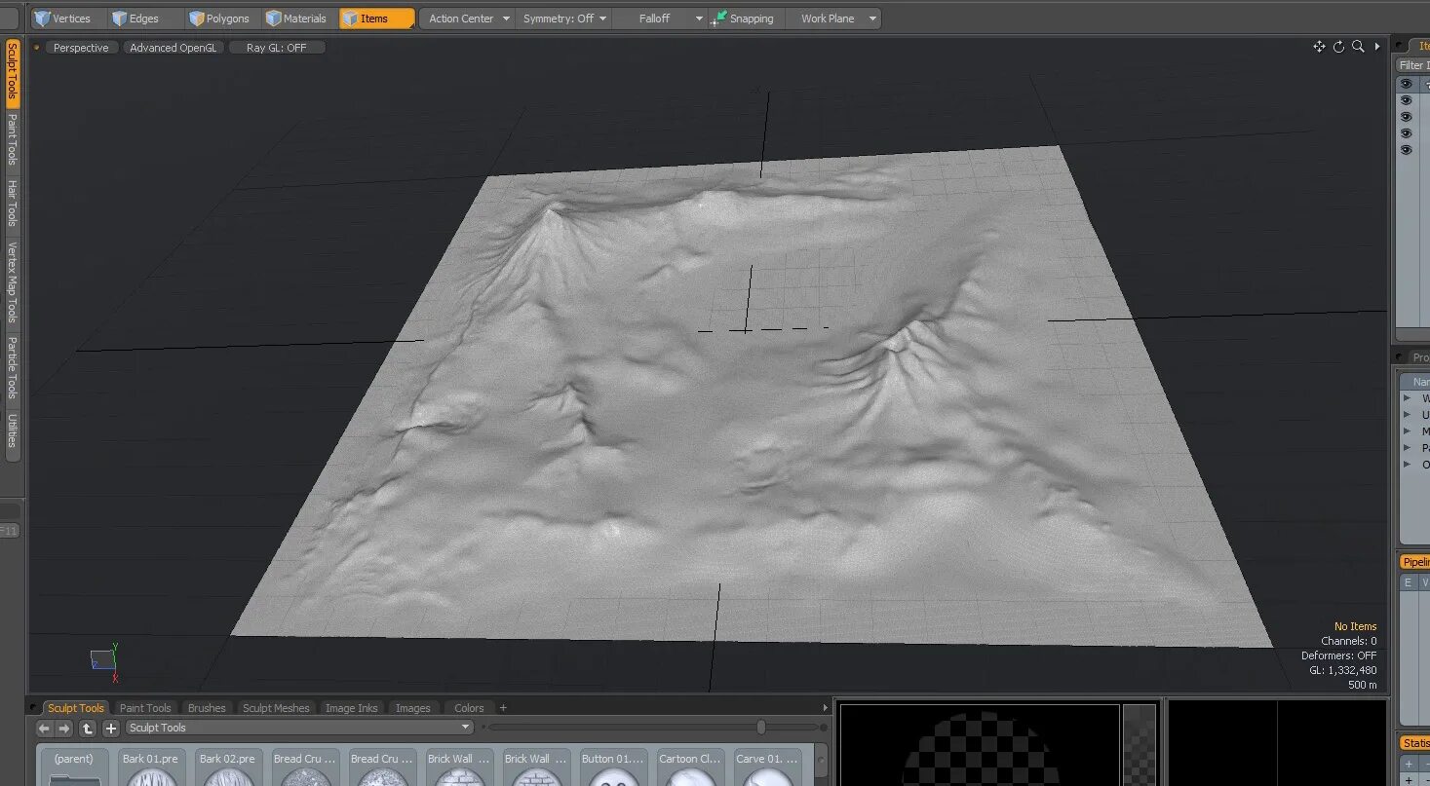Viewport: 1430px width, 786px height.
Task: Select Button 01 preset
Action: coord(613,766)
